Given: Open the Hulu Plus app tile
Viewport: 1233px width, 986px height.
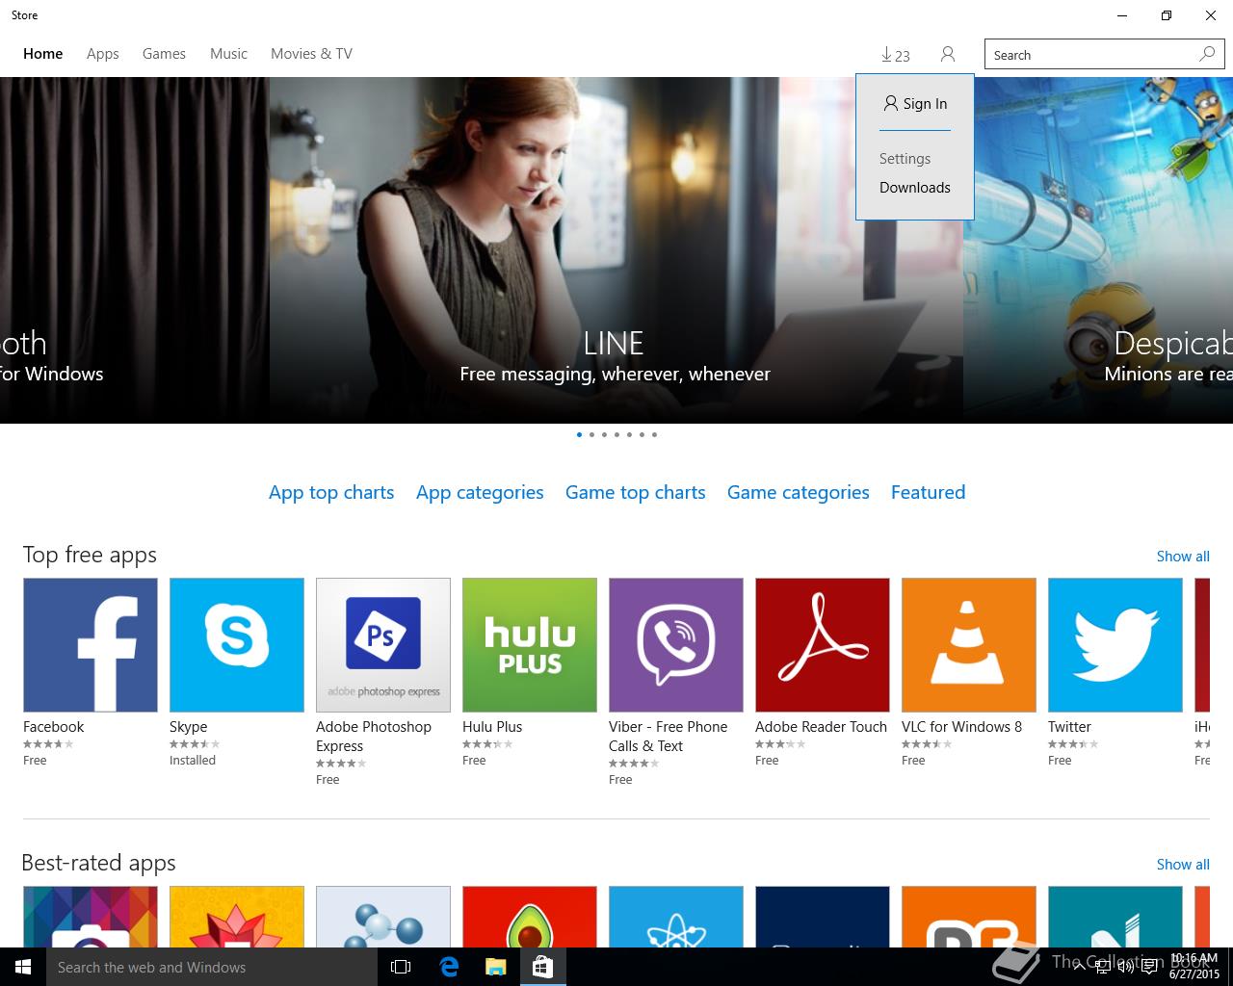Looking at the screenshot, I should [530, 645].
